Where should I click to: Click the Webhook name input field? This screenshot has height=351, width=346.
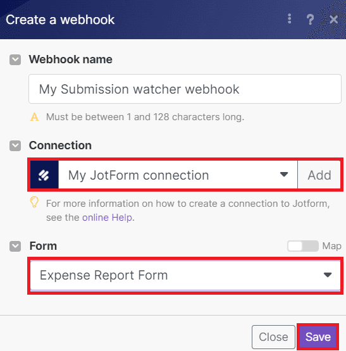(x=185, y=89)
